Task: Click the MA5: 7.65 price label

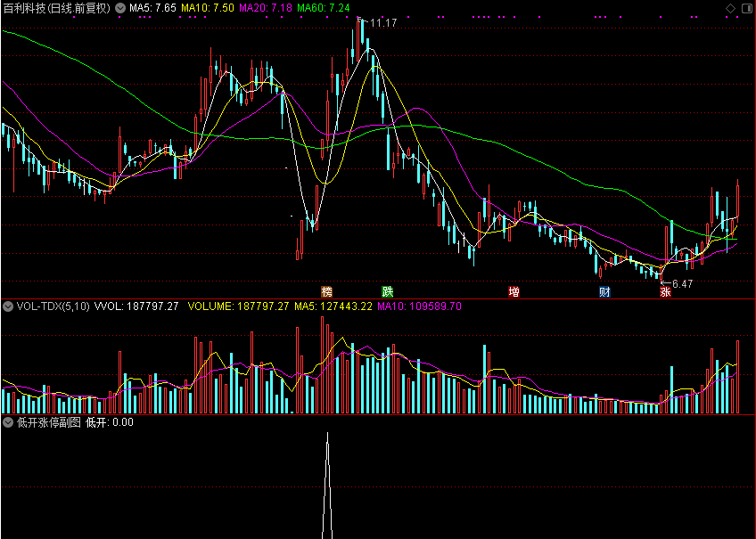Action: coord(152,8)
